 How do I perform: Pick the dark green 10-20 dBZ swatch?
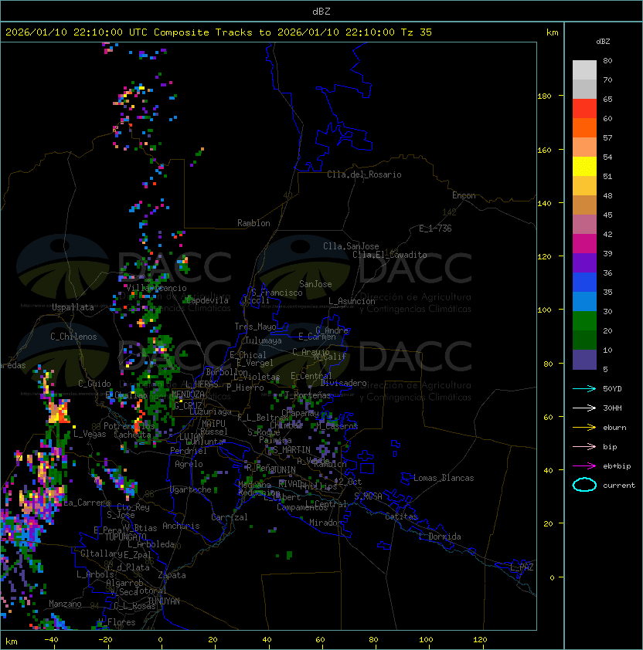(584, 340)
